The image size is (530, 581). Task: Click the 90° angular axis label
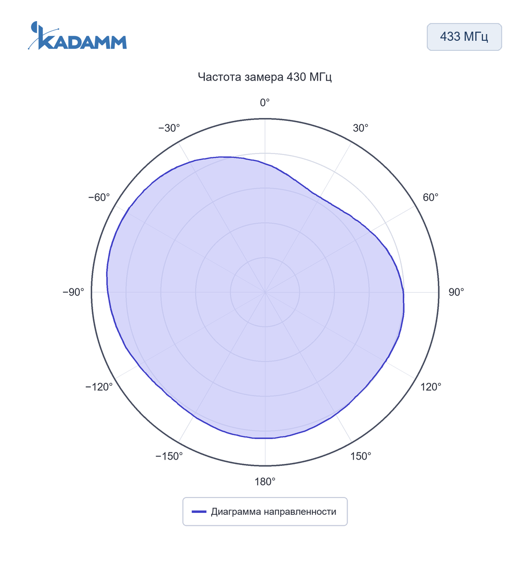point(457,292)
